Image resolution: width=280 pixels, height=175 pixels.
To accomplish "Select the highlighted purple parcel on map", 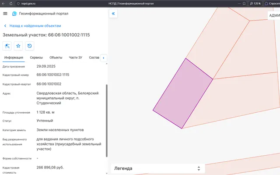I will coord(183,93).
